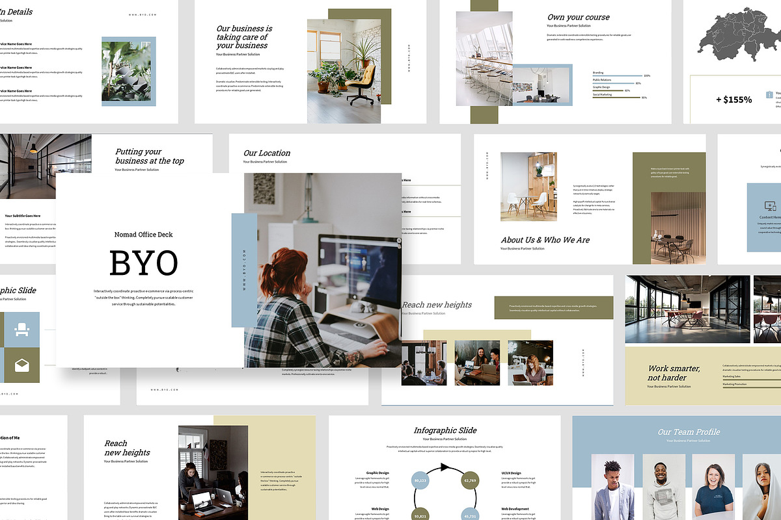Click the Infographic Slide heading
This screenshot has width=781, height=520.
click(445, 430)
